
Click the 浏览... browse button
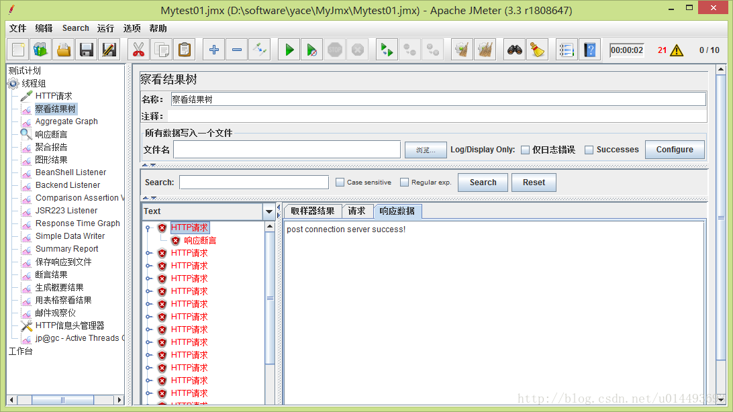[426, 150]
